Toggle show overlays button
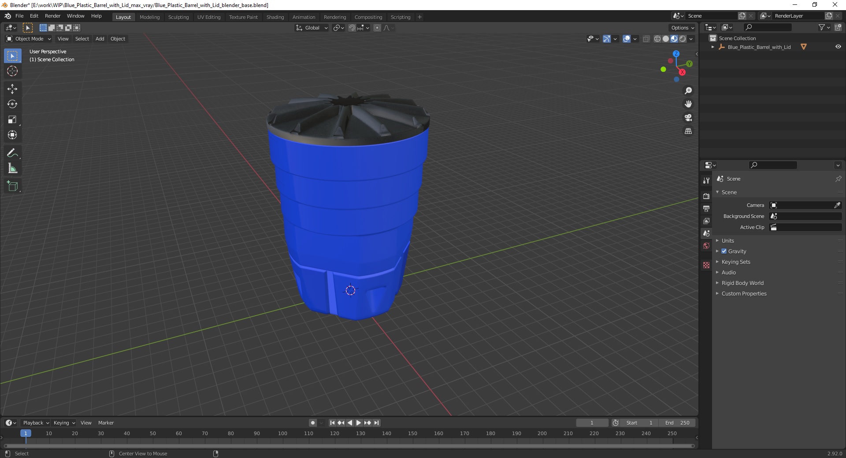This screenshot has height=458, width=846. coord(627,39)
